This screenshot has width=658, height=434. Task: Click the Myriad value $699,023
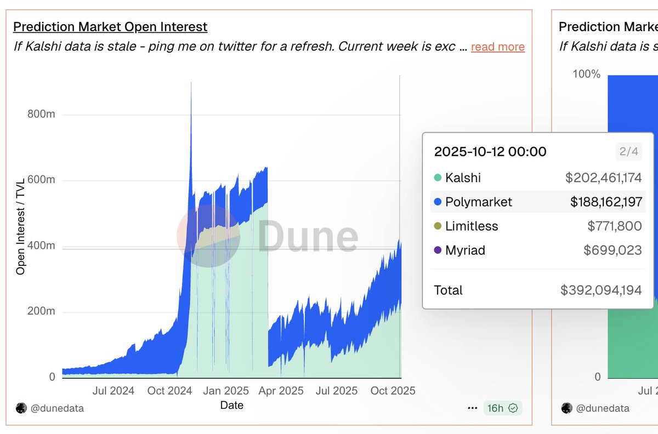(x=612, y=250)
